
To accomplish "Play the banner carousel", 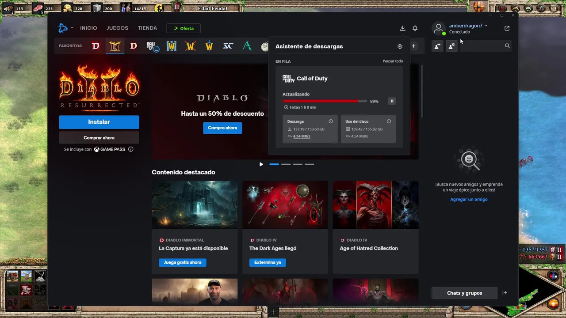I will pos(261,164).
